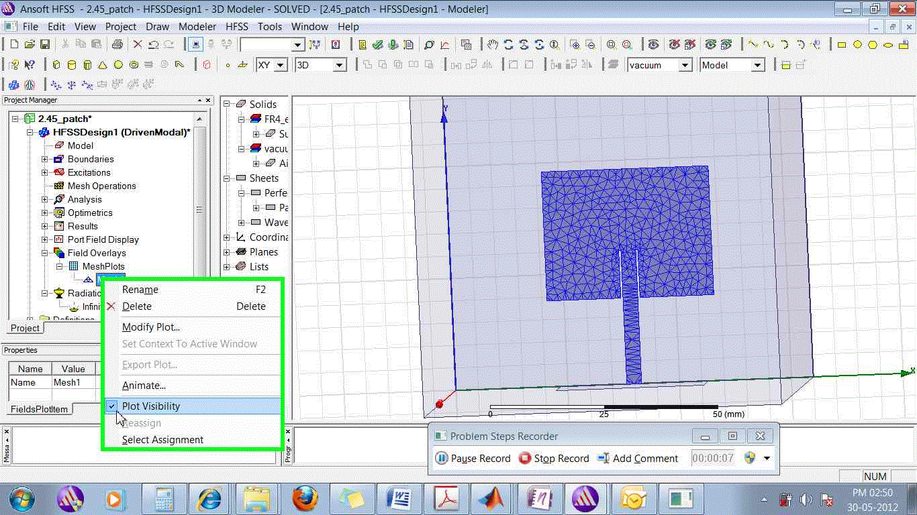
Task: Open the XY drawing plane dropdown
Action: pos(281,65)
